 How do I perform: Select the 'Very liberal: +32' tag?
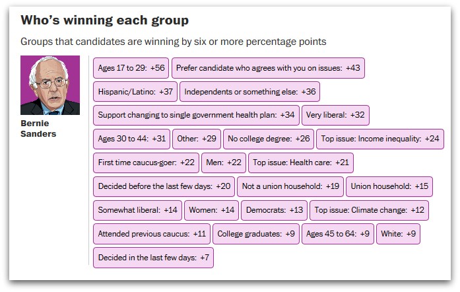pos(335,115)
